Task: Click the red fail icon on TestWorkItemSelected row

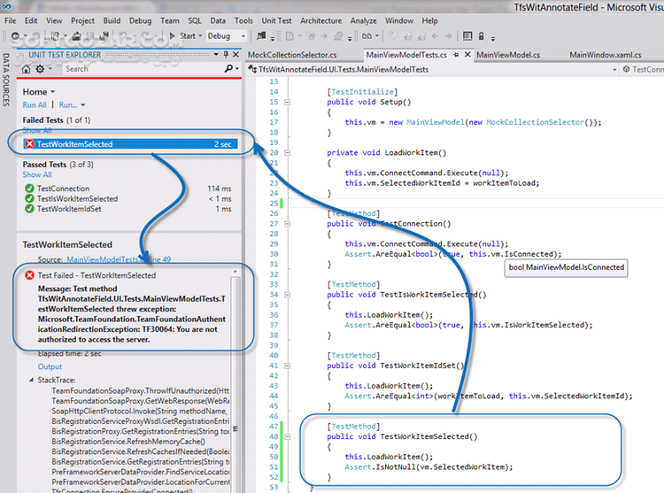Action: [29, 144]
